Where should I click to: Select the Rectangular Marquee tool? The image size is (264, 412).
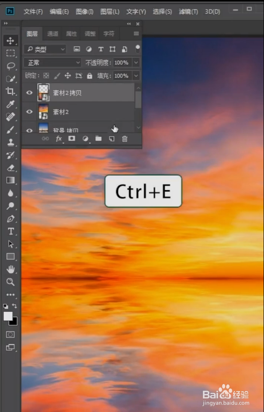pyautogui.click(x=10, y=53)
